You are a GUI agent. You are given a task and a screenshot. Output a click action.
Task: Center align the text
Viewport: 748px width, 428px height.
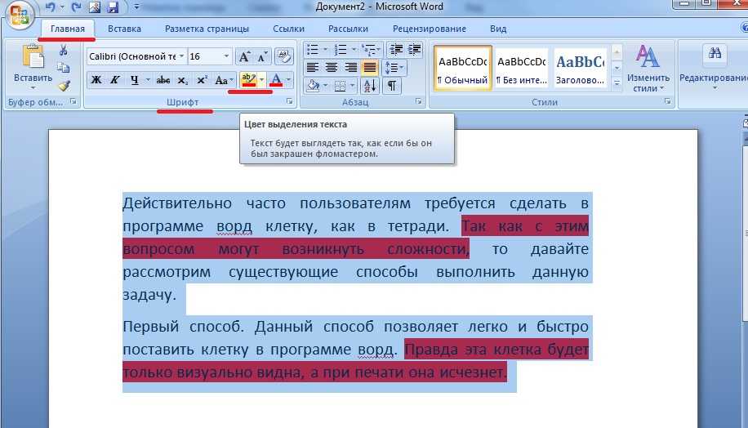tap(332, 68)
